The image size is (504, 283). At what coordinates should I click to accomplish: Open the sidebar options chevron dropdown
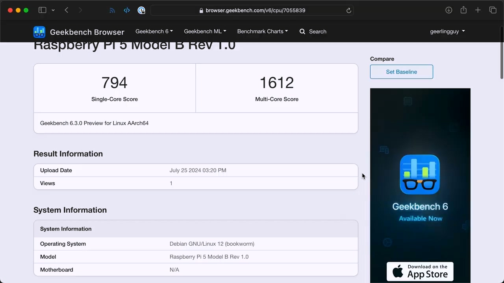[x=53, y=10]
